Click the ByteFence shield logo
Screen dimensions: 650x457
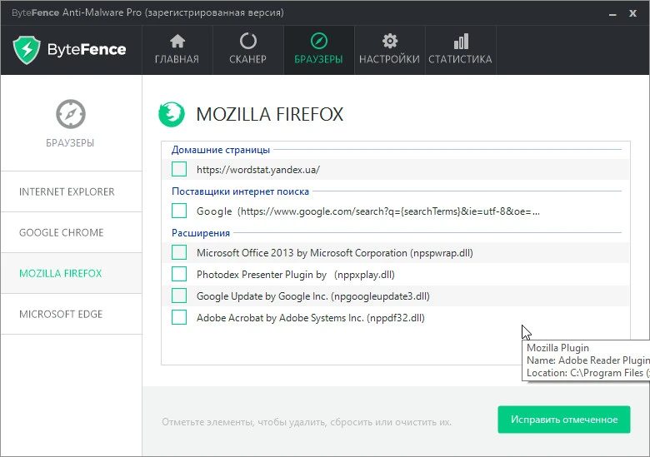pyautogui.click(x=27, y=50)
